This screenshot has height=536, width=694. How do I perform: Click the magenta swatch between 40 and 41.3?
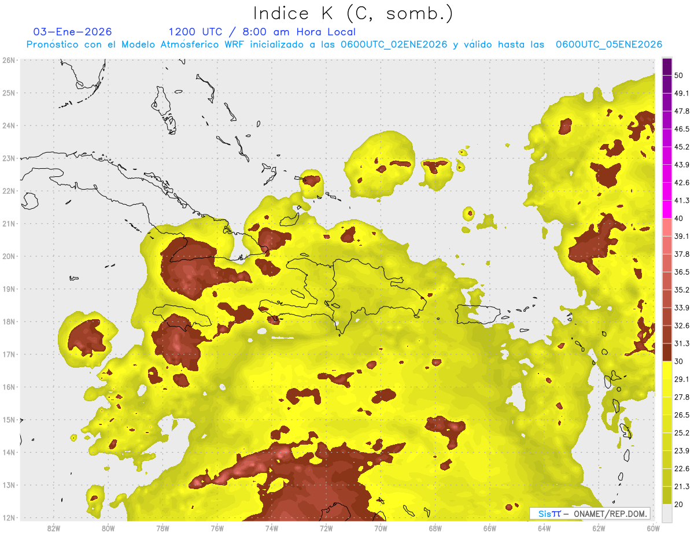pyautogui.click(x=667, y=209)
